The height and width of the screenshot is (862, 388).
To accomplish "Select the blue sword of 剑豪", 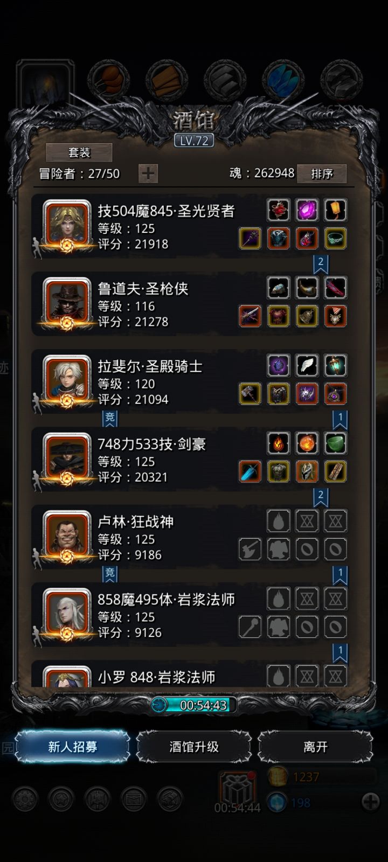I will pos(250,471).
